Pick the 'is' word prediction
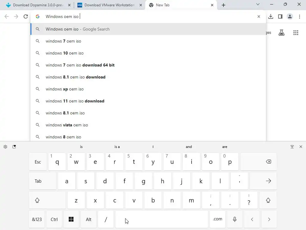 click(x=81, y=147)
